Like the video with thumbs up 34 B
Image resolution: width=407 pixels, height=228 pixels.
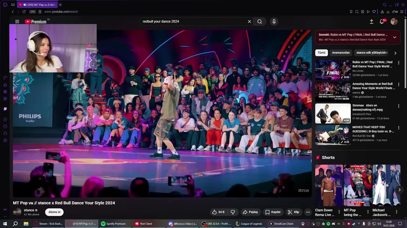[x=218, y=212]
